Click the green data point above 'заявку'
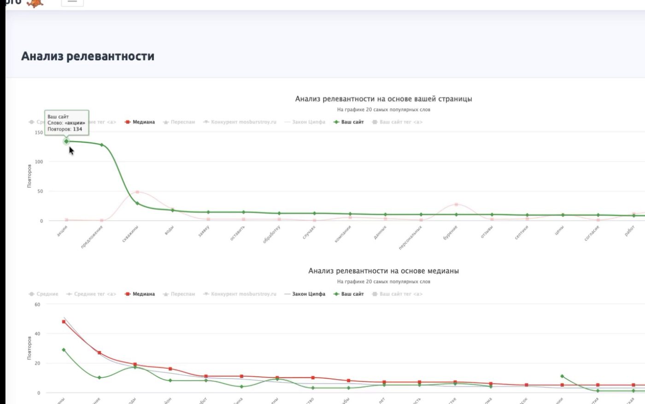The width and height of the screenshot is (645, 404). click(208, 212)
